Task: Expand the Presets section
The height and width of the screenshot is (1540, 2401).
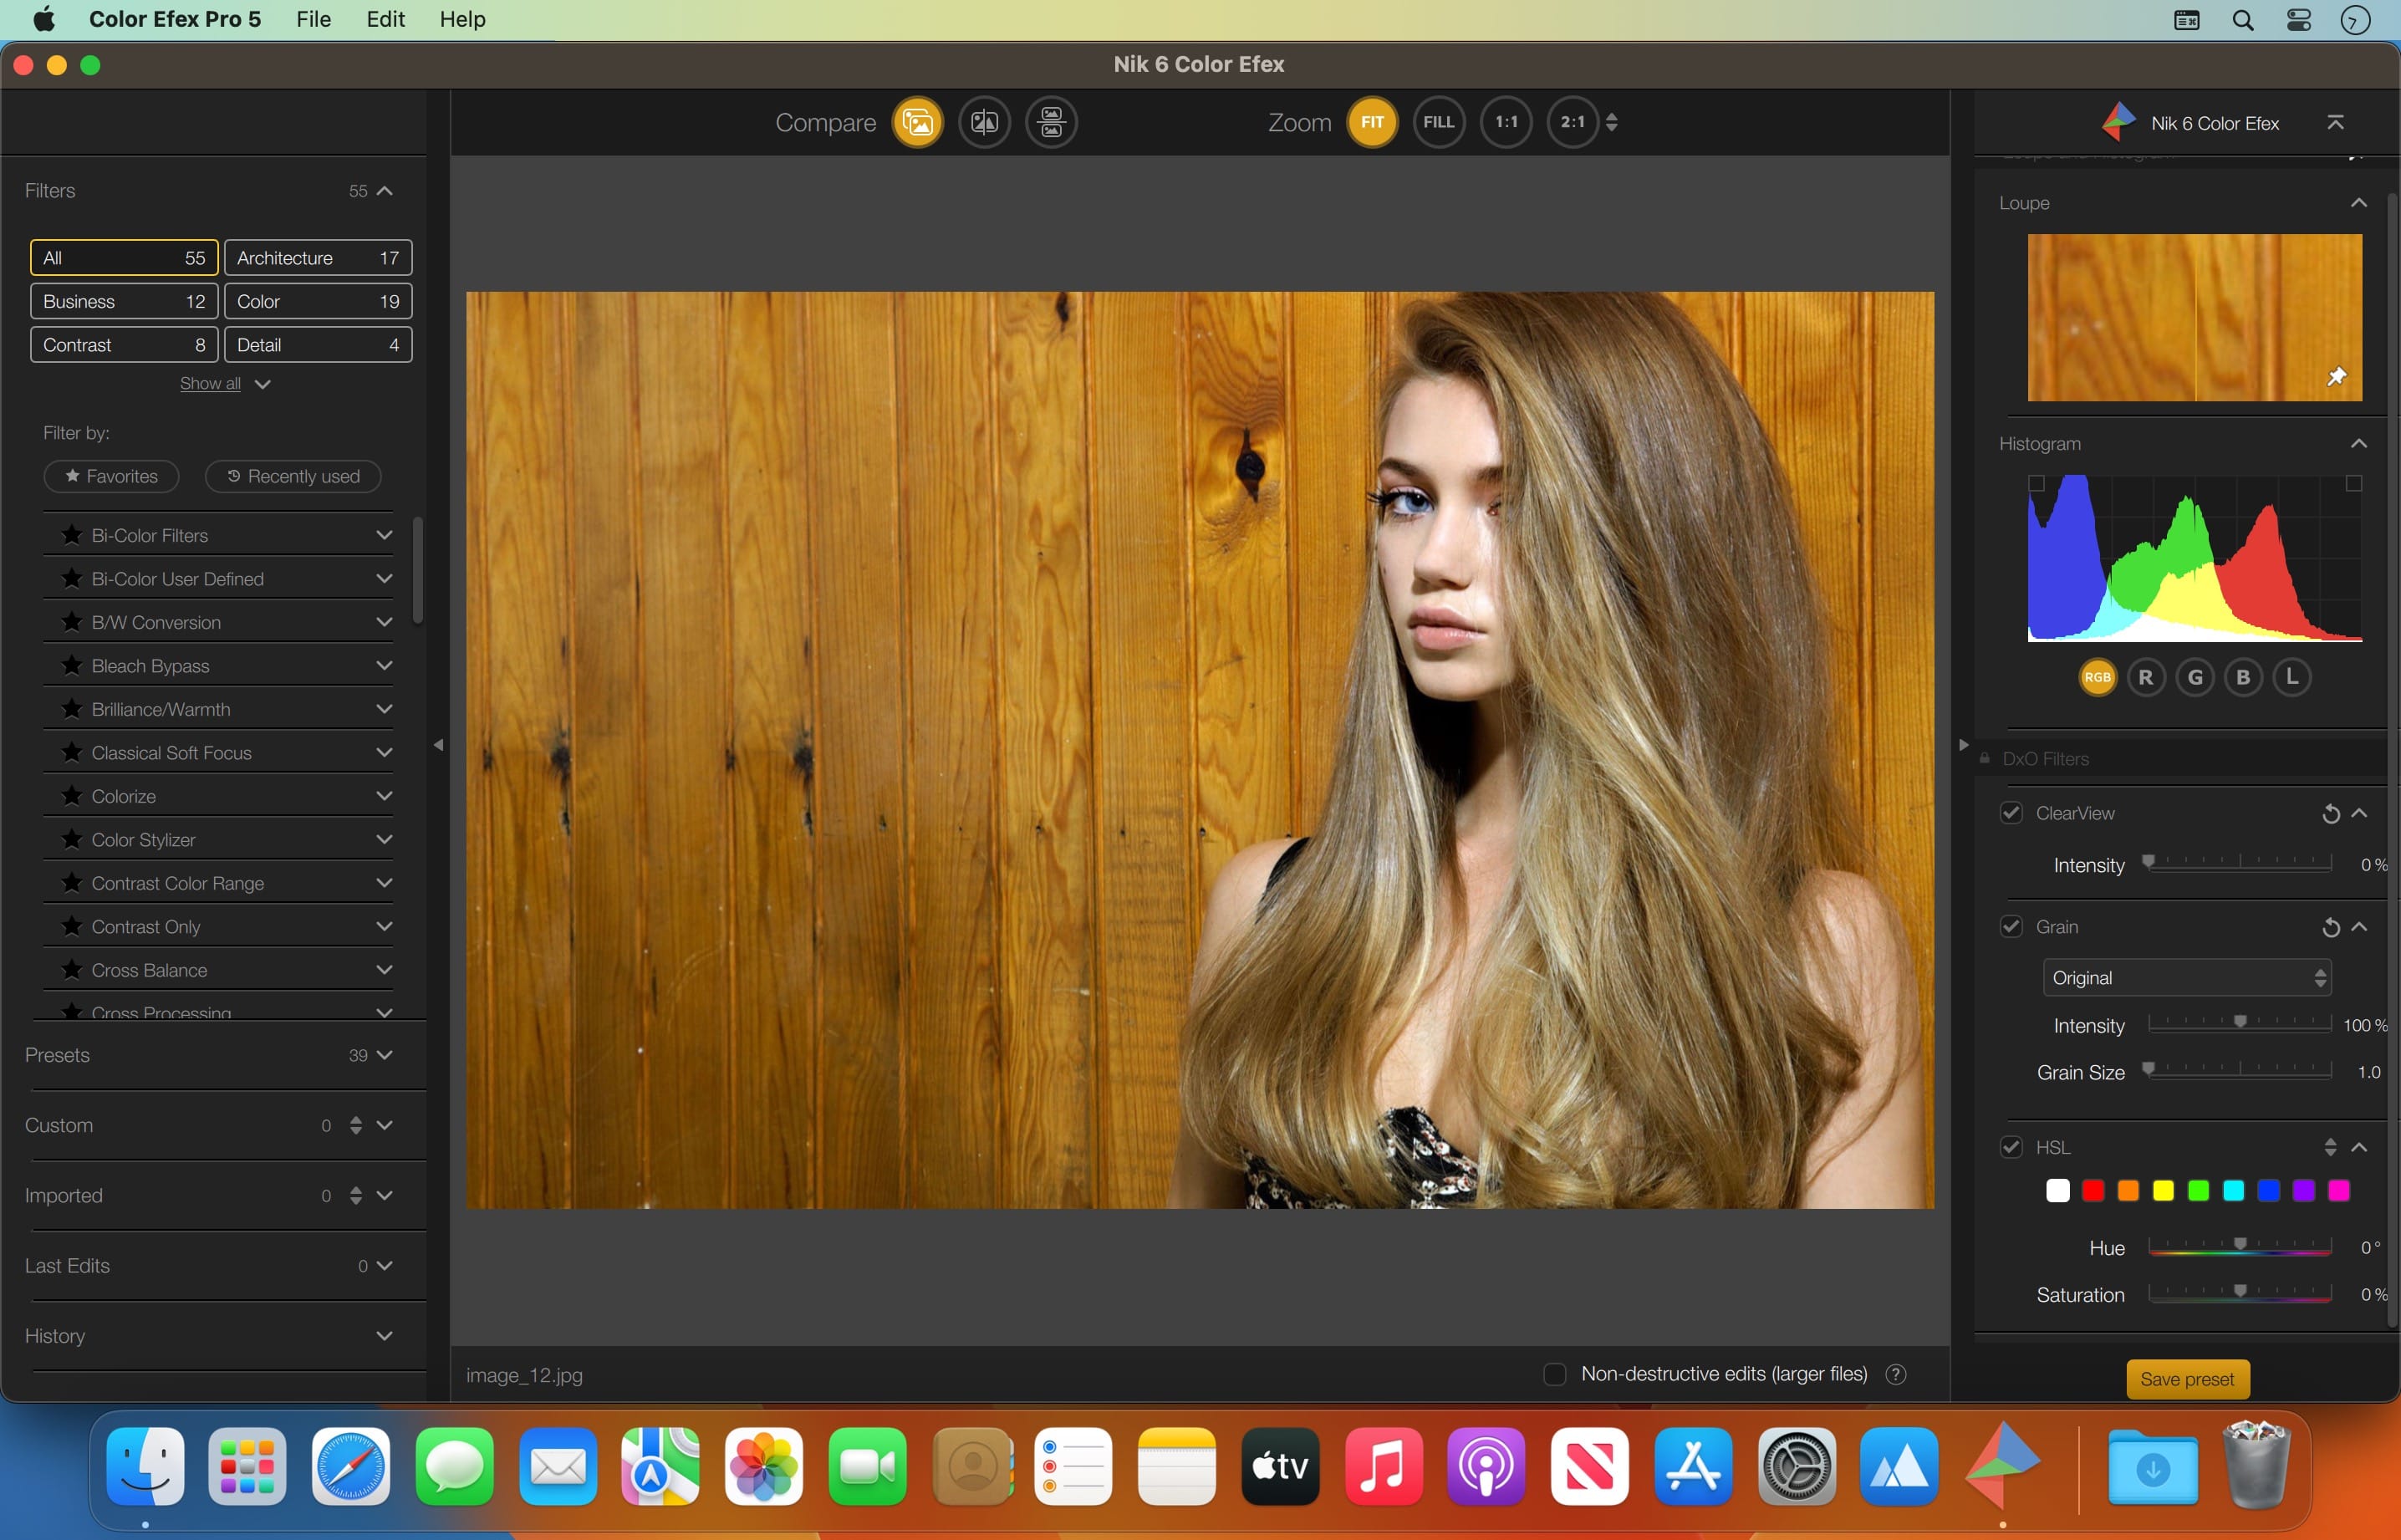Action: [385, 1055]
